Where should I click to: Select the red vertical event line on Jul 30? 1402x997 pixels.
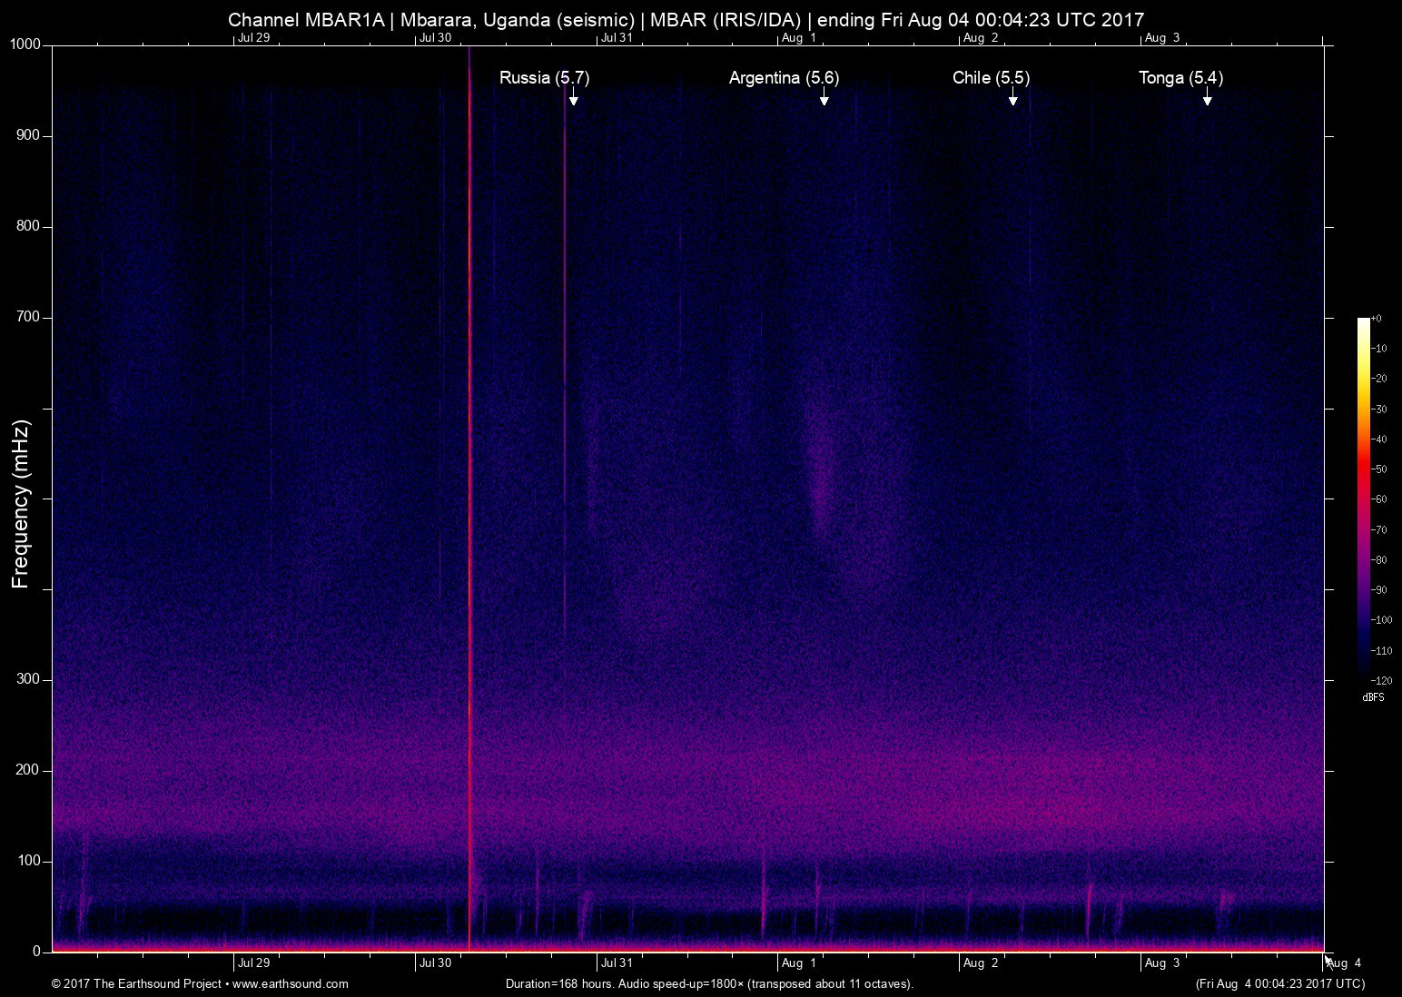coord(469,499)
